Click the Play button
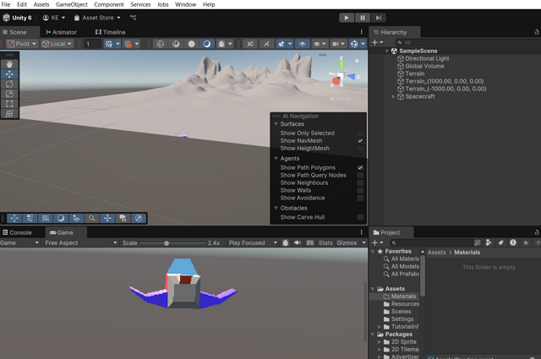Screen dimensions: 541x359 (x=347, y=18)
